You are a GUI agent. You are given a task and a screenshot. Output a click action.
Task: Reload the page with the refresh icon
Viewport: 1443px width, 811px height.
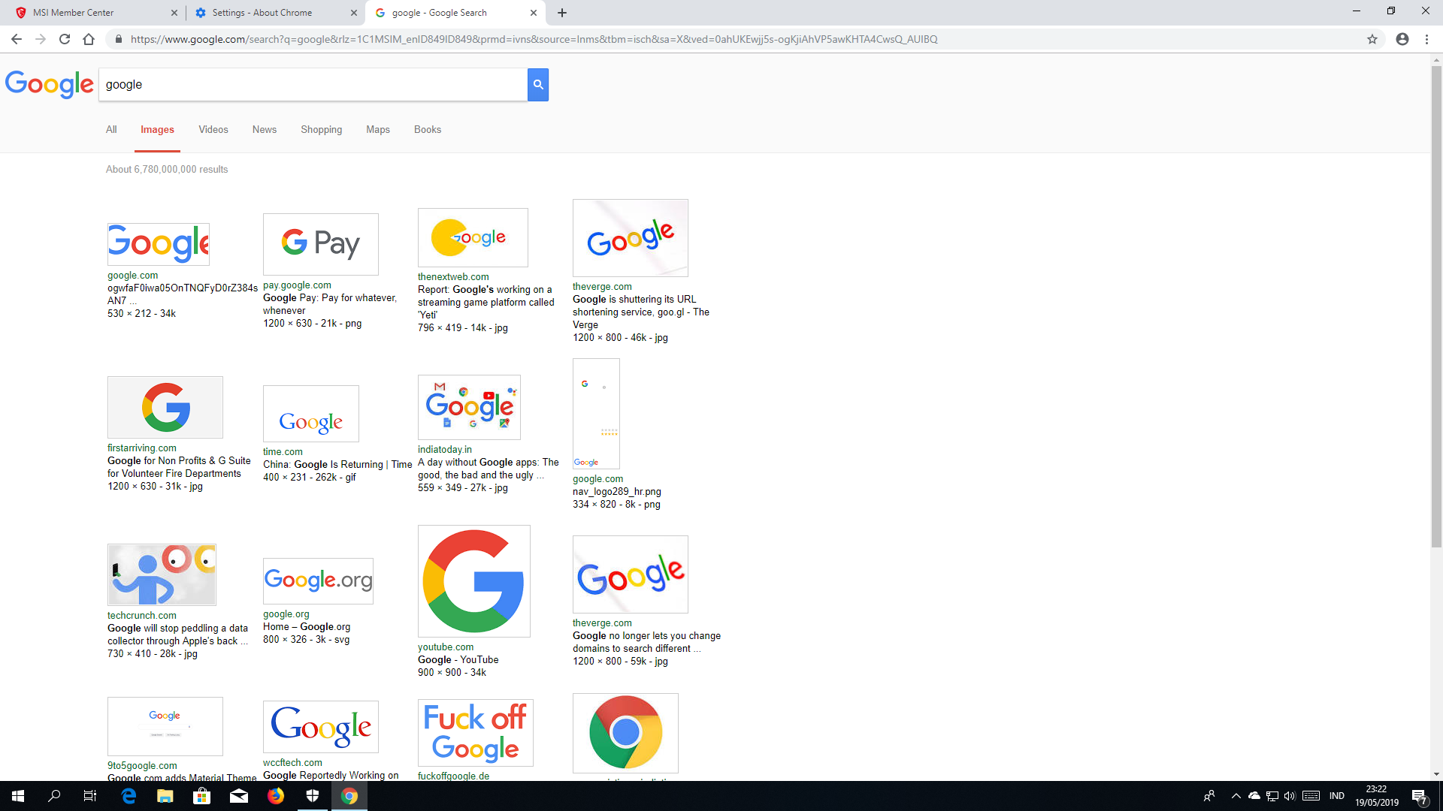(65, 39)
